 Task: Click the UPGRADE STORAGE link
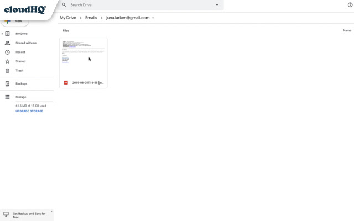tap(29, 111)
